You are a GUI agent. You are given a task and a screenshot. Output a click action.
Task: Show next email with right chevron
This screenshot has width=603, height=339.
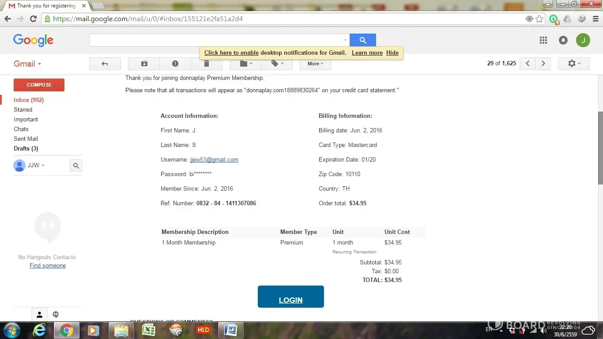click(543, 64)
